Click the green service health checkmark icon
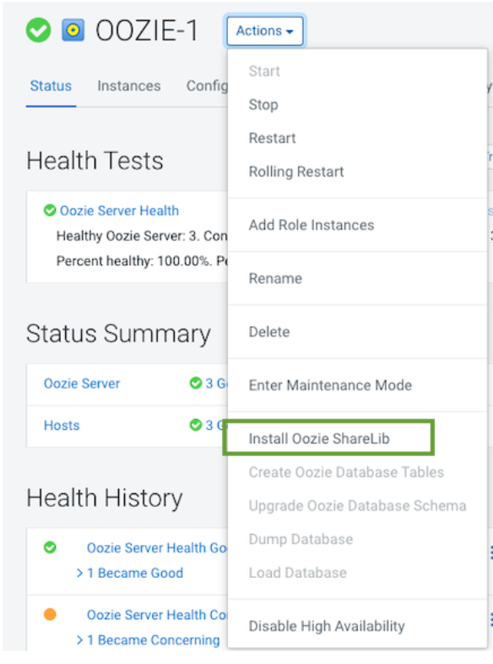 tap(39, 30)
